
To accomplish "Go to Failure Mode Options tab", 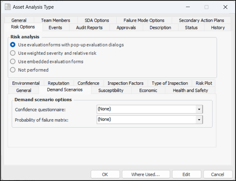I will pos(144,20).
